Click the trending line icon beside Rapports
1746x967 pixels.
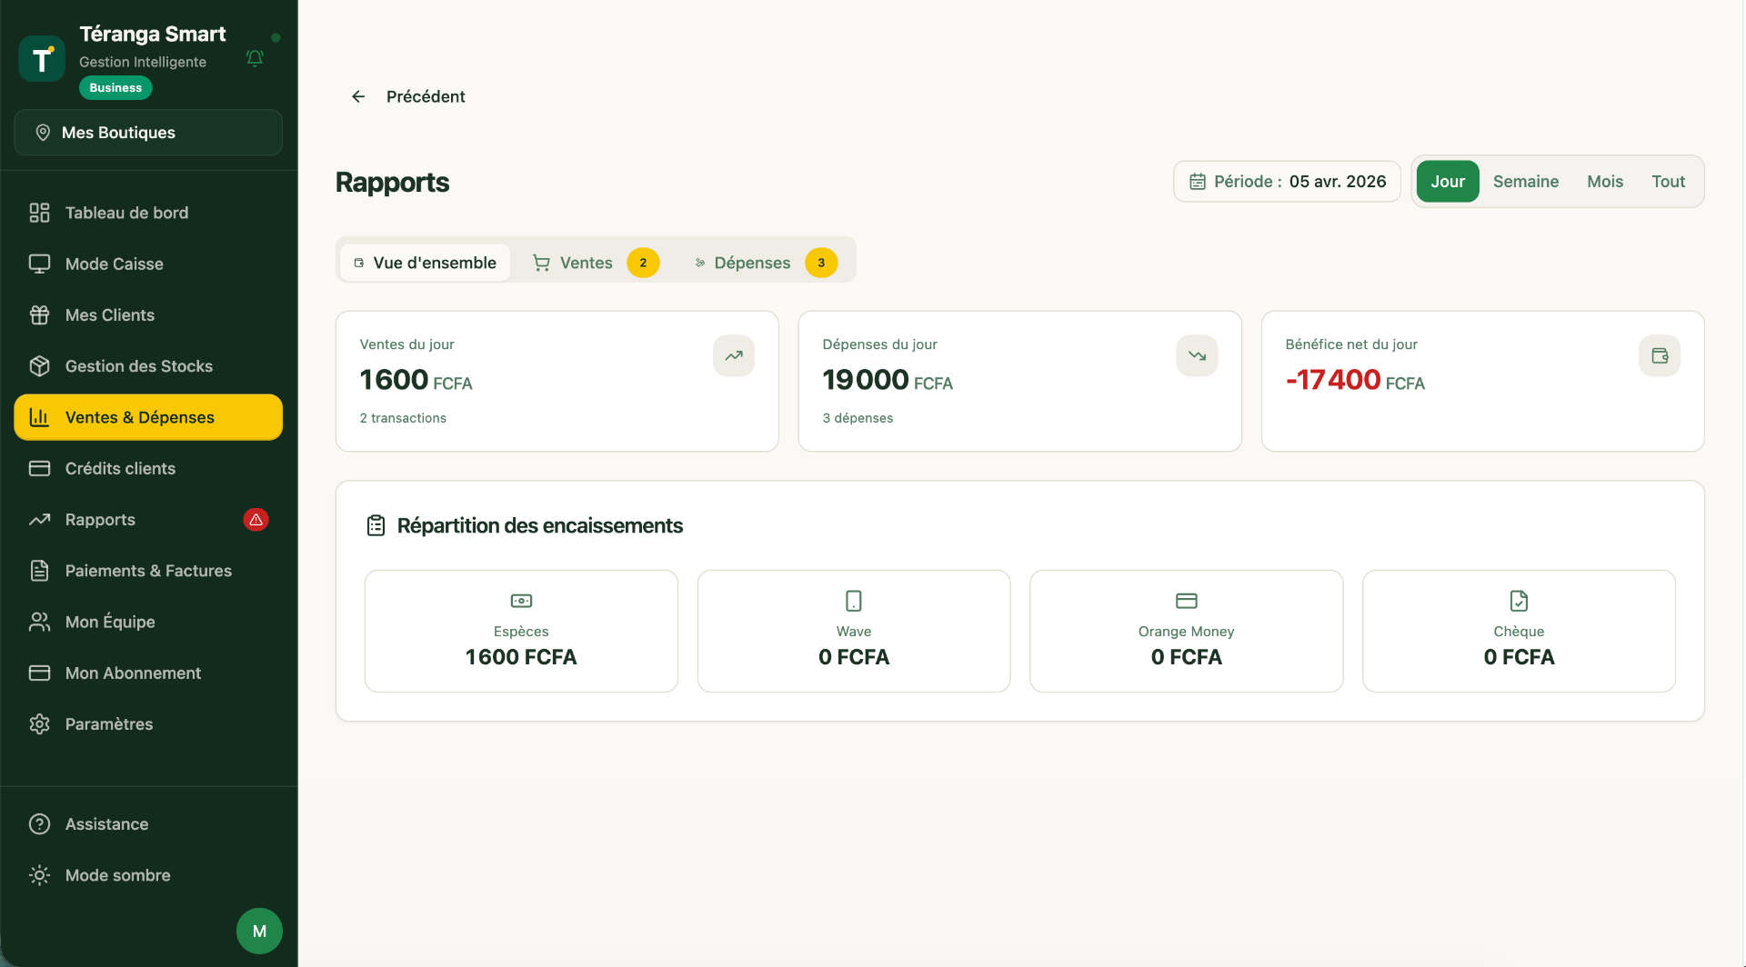click(x=39, y=520)
